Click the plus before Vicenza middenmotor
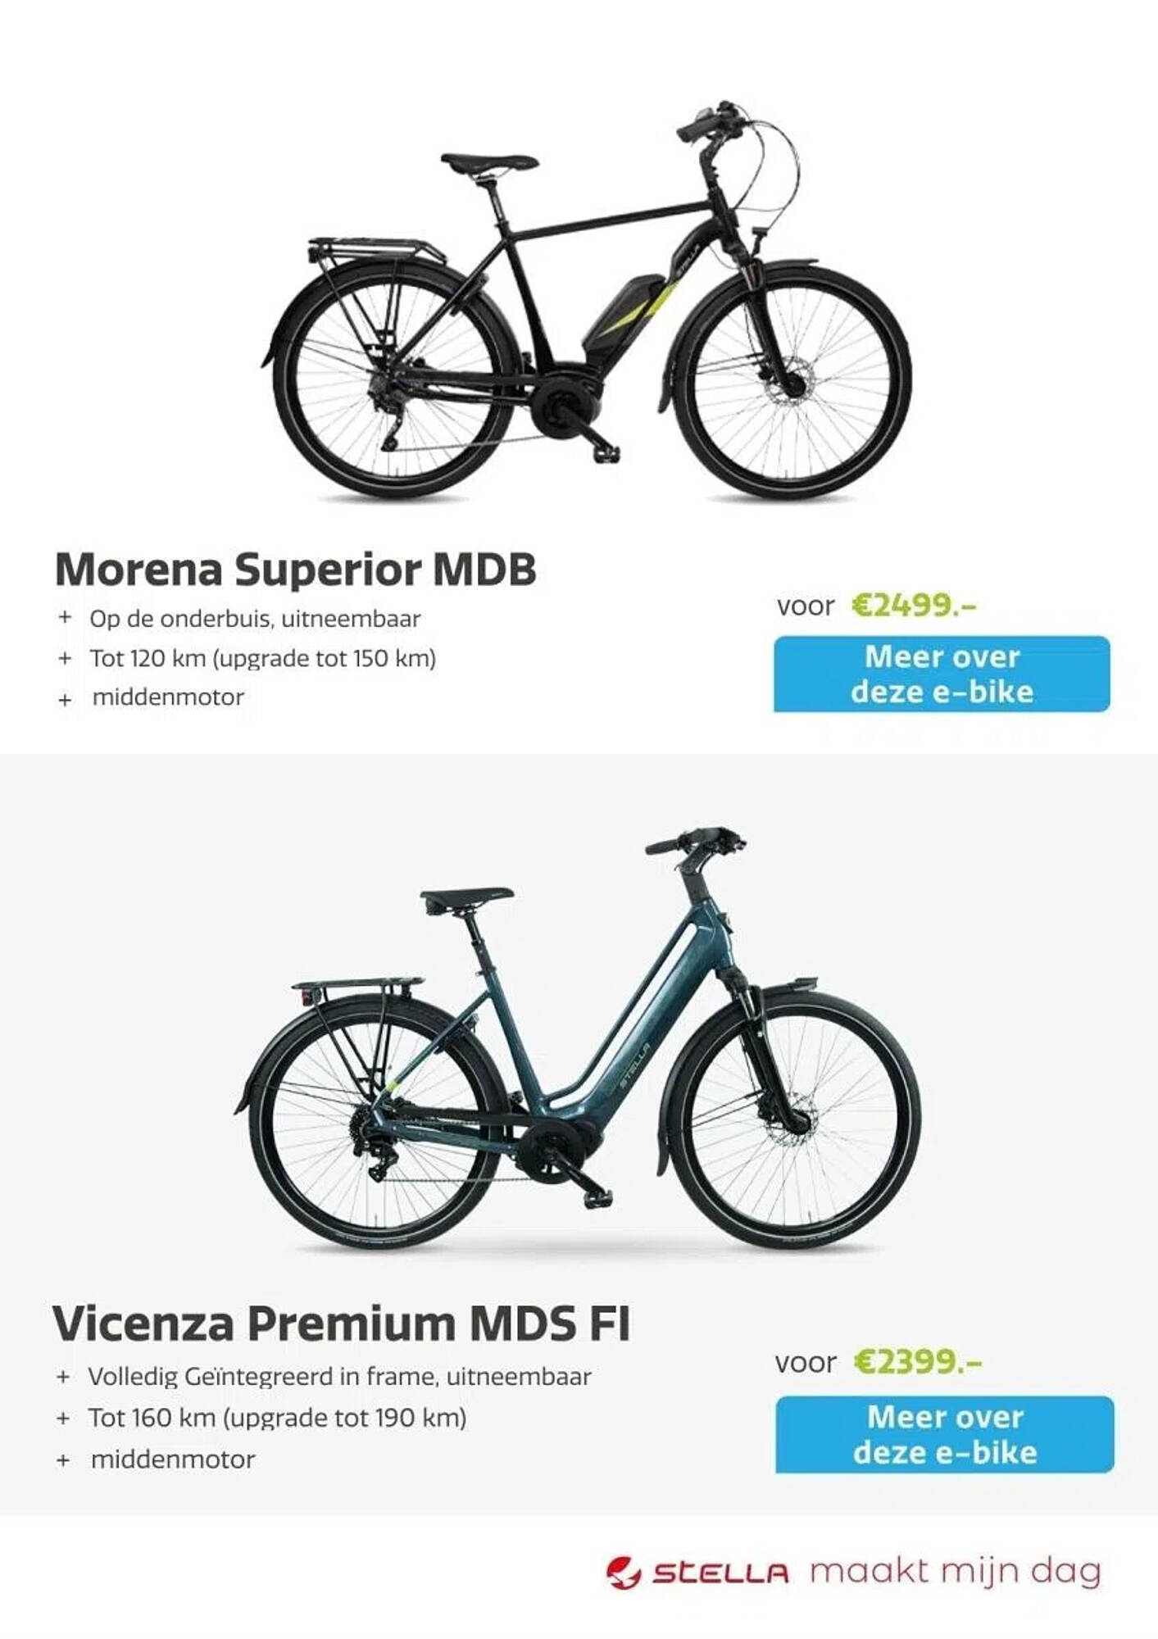Image resolution: width=1158 pixels, height=1639 pixels. pyautogui.click(x=63, y=1460)
